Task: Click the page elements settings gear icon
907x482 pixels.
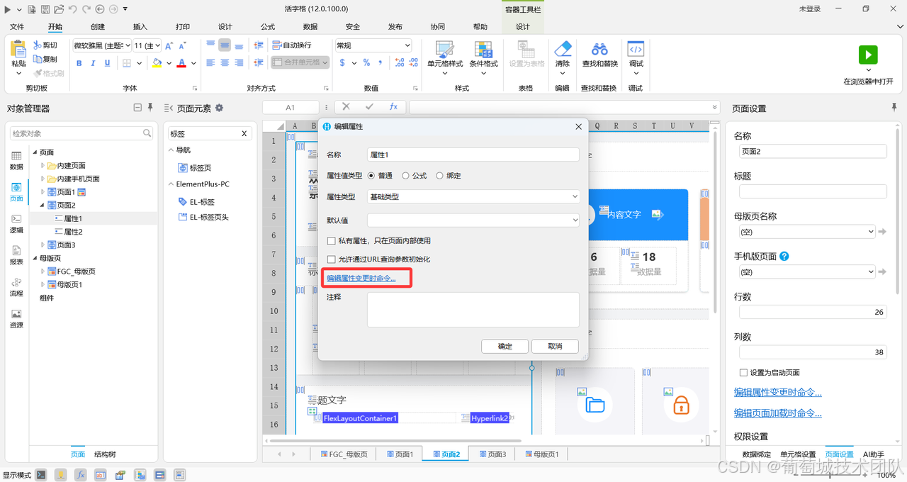Action: point(219,108)
